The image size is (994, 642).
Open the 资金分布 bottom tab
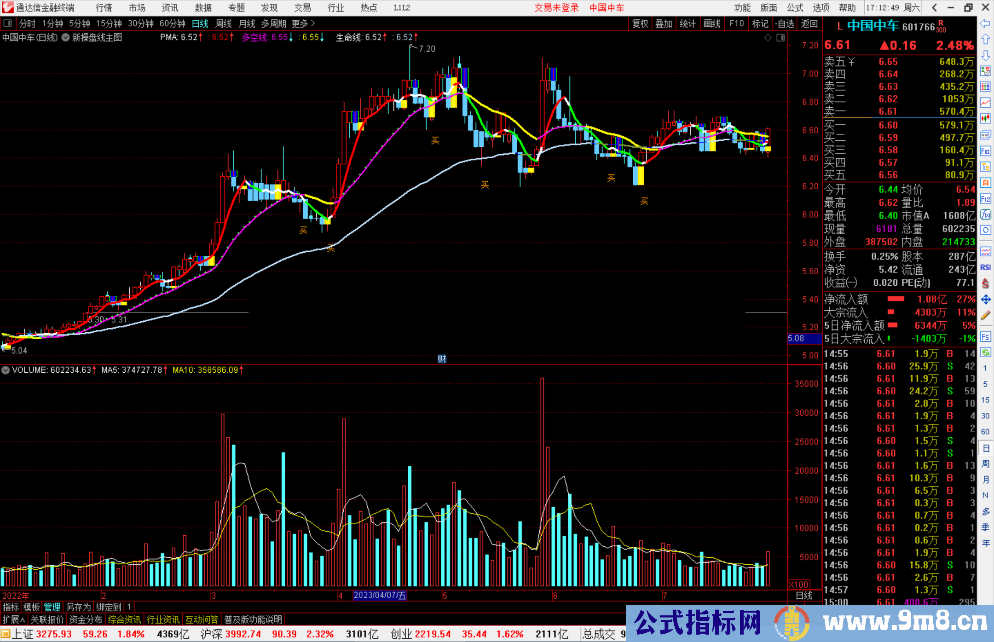click(86, 619)
